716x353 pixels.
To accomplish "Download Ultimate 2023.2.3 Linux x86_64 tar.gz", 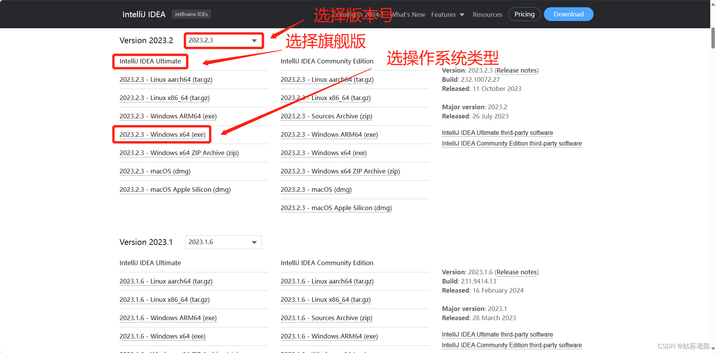I will pyautogui.click(x=164, y=98).
